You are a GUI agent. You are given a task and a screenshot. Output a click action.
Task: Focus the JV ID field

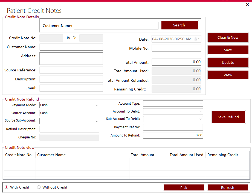(91, 38)
